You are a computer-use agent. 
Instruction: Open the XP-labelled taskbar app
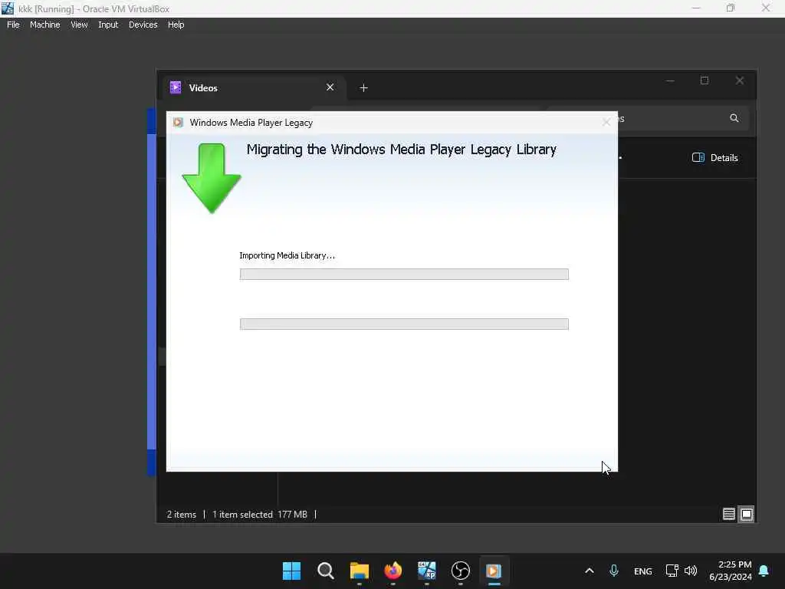426,571
